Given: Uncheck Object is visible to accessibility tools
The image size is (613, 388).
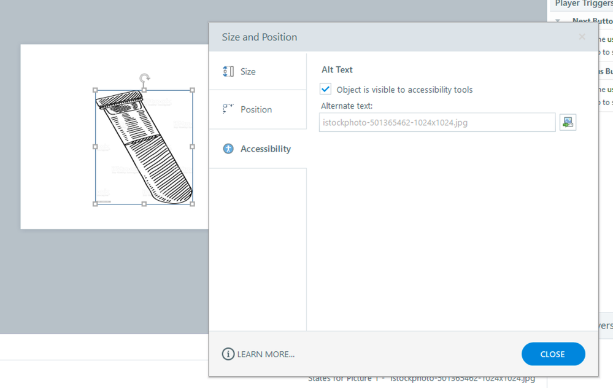Looking at the screenshot, I should (x=326, y=89).
